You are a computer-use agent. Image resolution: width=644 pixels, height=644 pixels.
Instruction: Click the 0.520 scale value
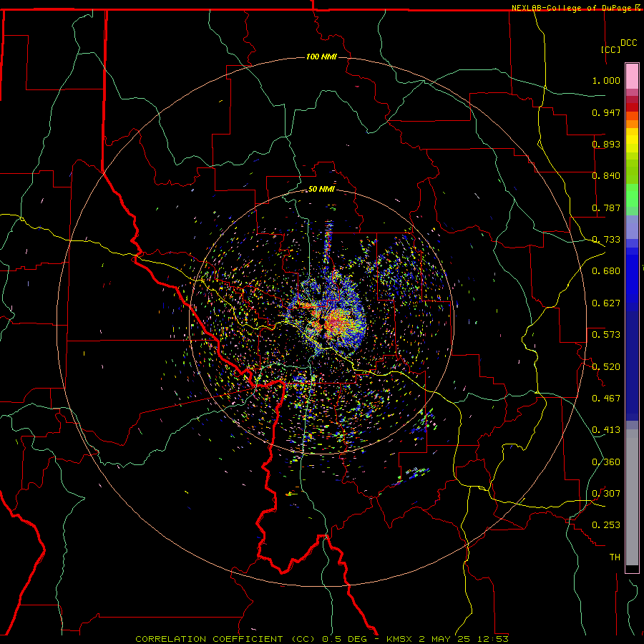click(x=606, y=367)
